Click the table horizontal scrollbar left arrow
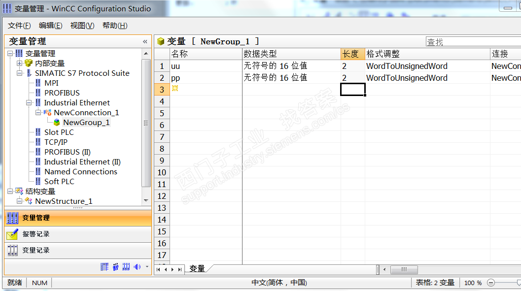 pyautogui.click(x=384, y=269)
